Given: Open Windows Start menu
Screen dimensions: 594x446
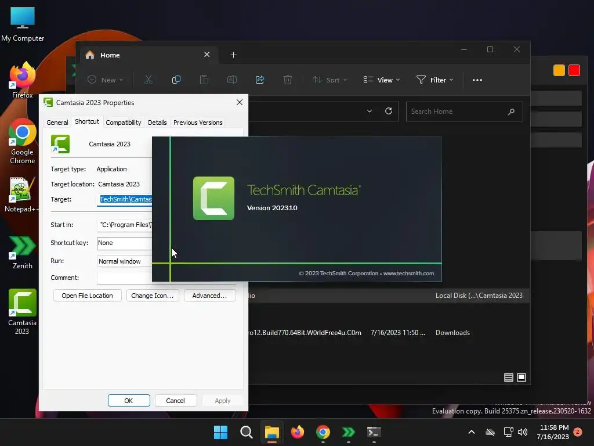Looking at the screenshot, I should click(220, 432).
